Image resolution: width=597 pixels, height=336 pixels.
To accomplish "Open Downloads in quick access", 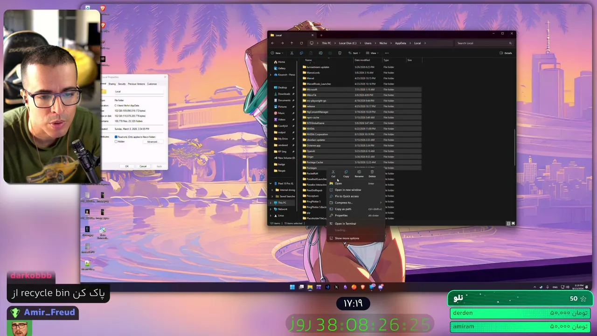I will 281,94.
